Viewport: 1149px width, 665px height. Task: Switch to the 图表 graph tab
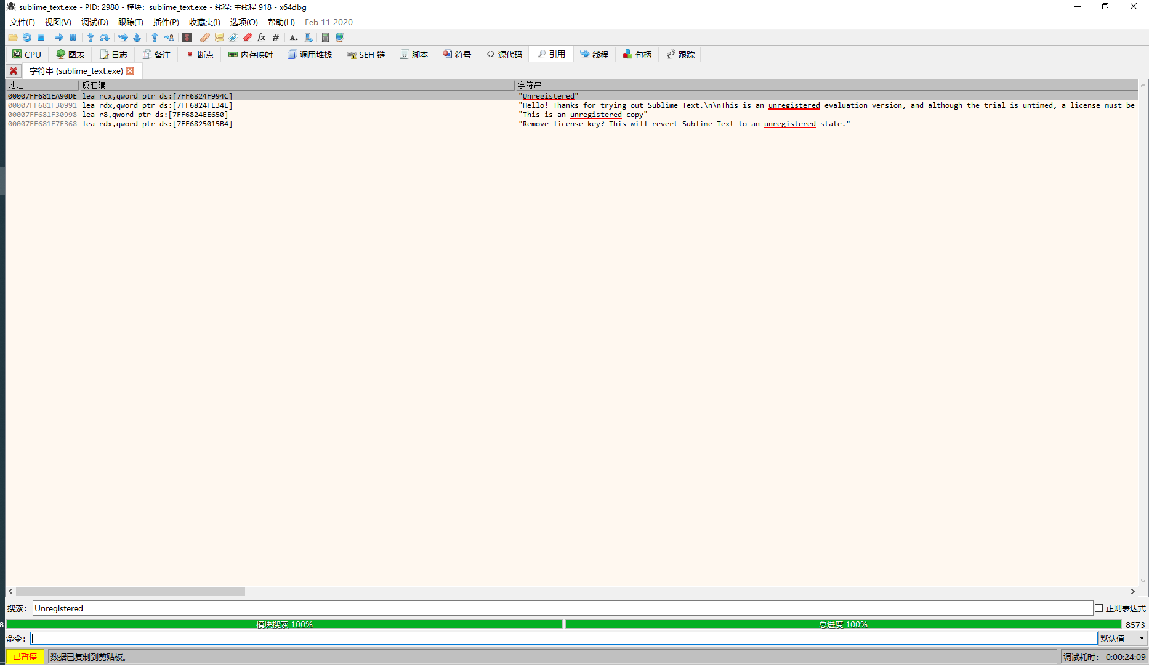70,55
